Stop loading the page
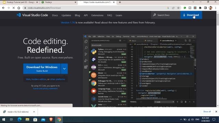Image resolution: width=219 pixels, height=123 pixels. tap(14, 8)
